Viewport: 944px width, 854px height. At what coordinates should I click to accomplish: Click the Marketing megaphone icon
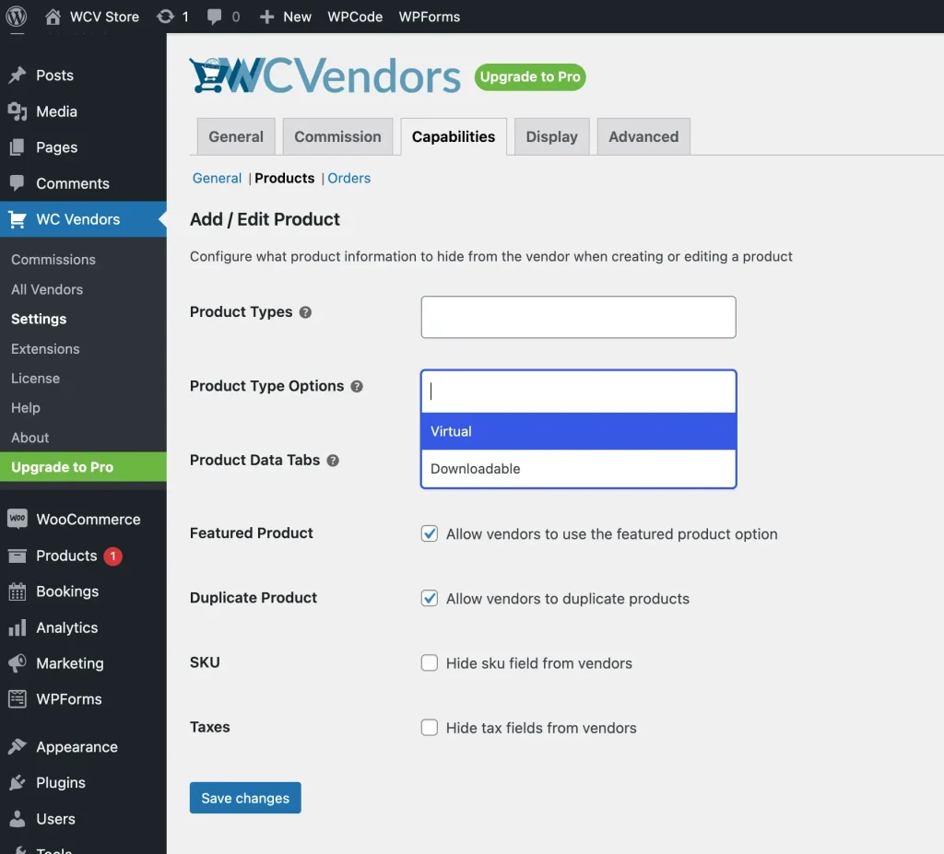point(18,663)
